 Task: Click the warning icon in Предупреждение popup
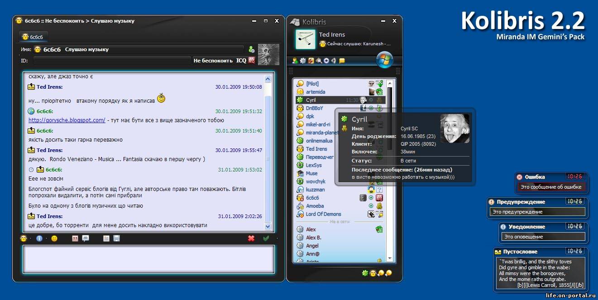[x=491, y=202]
